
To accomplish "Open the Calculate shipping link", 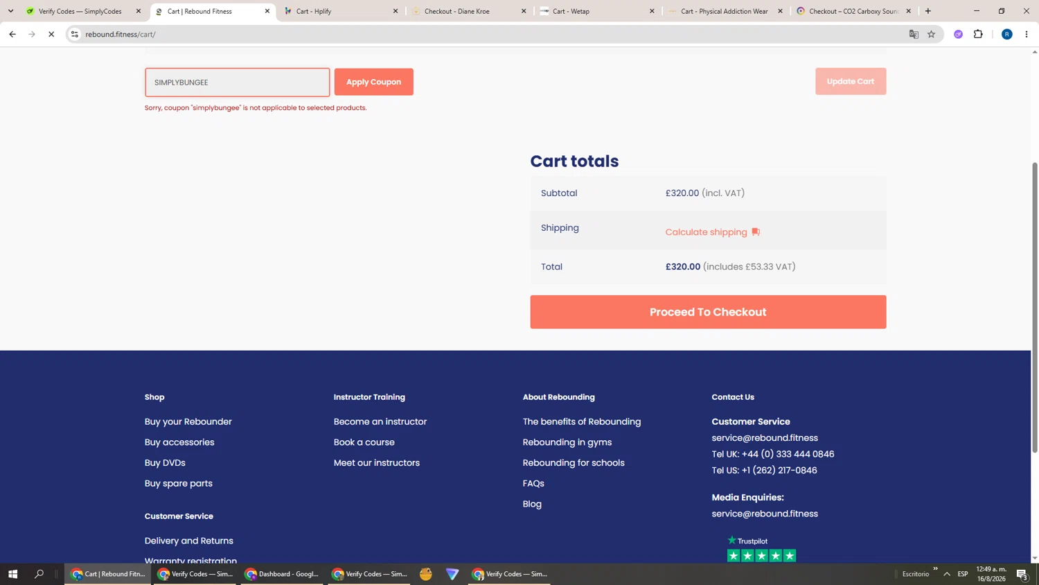I will [707, 232].
